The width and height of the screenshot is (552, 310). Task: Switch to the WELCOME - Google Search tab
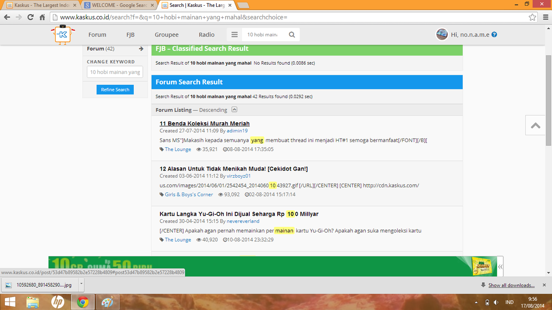pos(119,5)
